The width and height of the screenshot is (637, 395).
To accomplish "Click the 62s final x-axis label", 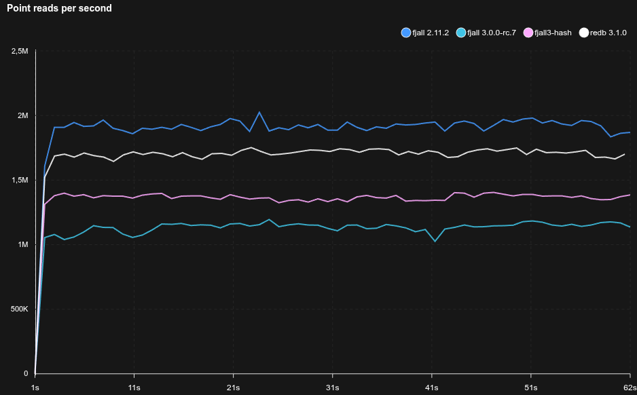I will [x=630, y=388].
